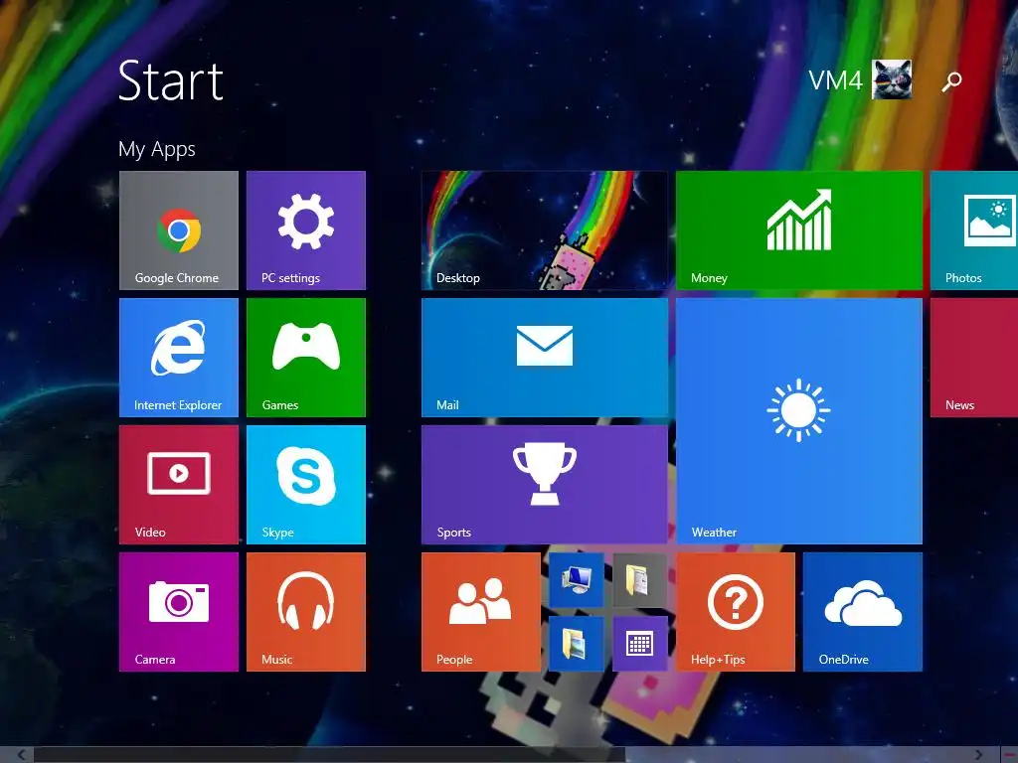The height and width of the screenshot is (763, 1018).
Task: Click the horizontal scrollbar right arrow
Action: pos(978,755)
